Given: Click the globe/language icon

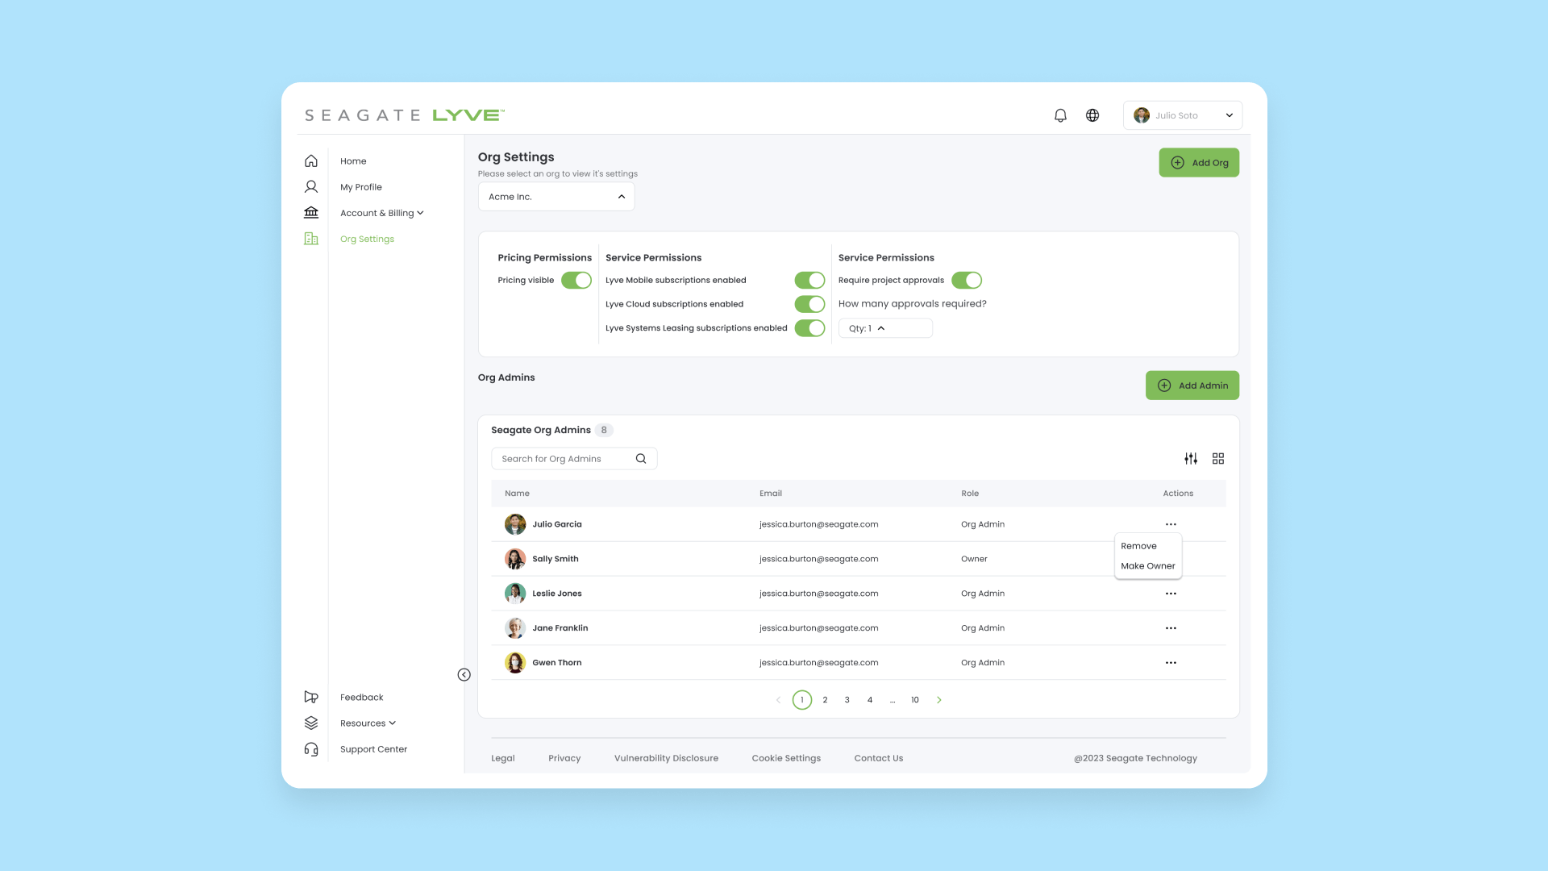Looking at the screenshot, I should click(1092, 115).
